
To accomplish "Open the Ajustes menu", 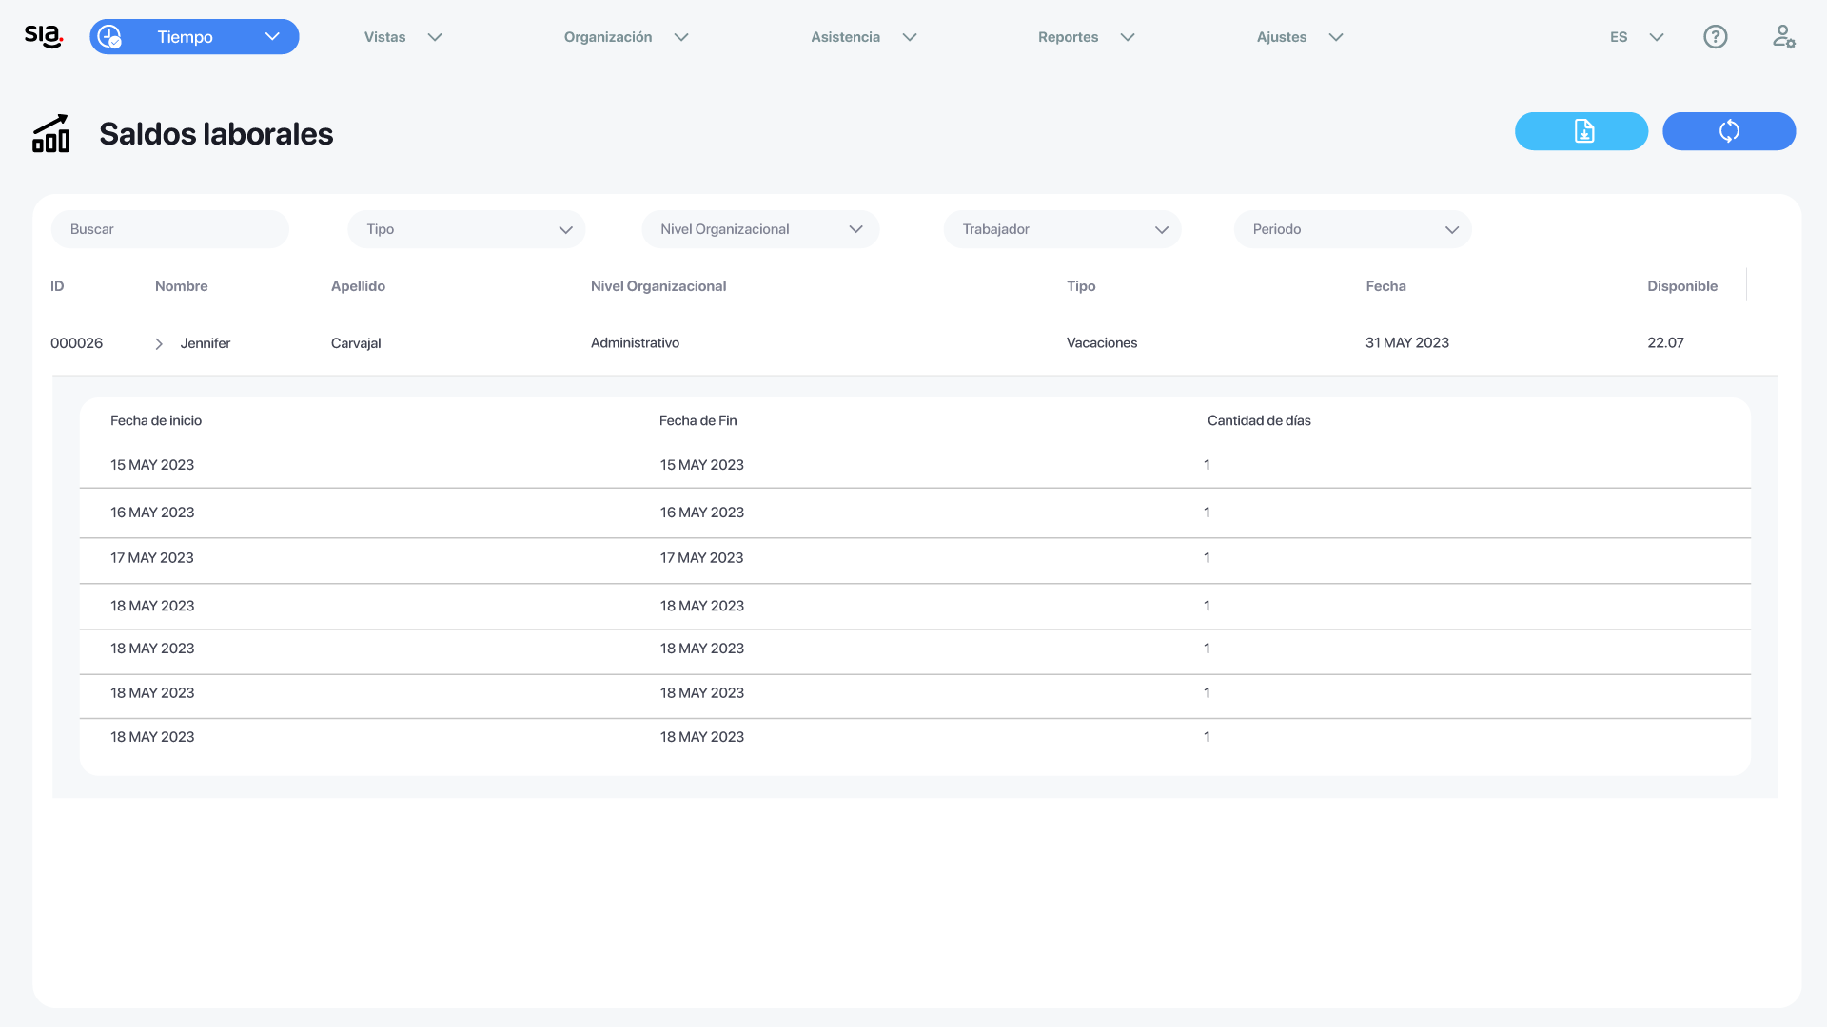I will (1299, 37).
